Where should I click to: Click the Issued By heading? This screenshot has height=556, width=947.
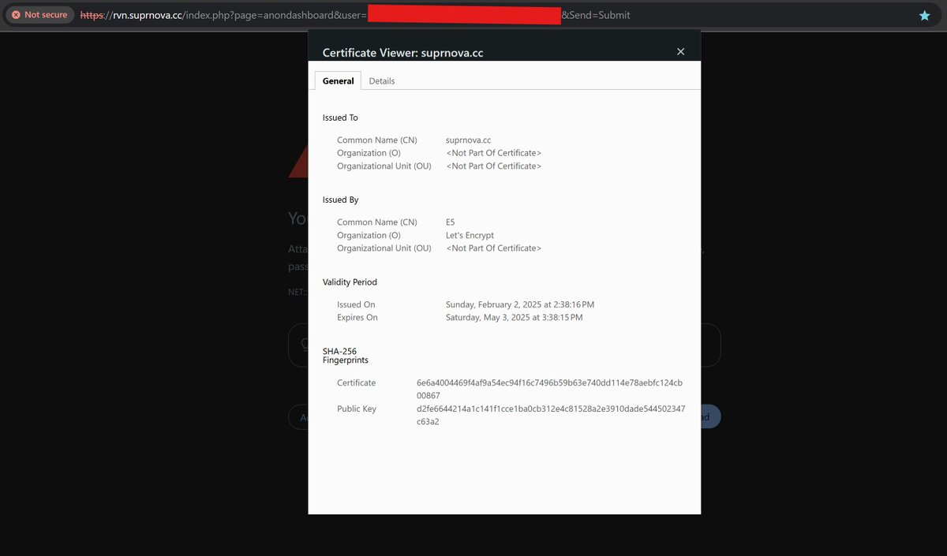pyautogui.click(x=340, y=200)
